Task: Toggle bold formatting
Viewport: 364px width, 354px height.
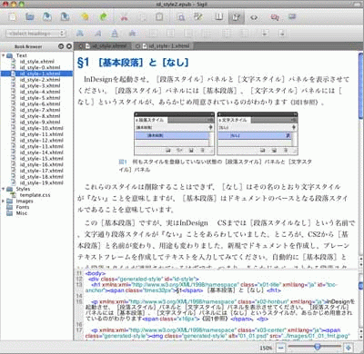Action: coord(80,34)
